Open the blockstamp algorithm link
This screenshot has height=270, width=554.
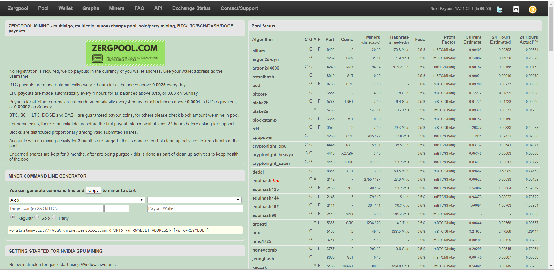264,120
